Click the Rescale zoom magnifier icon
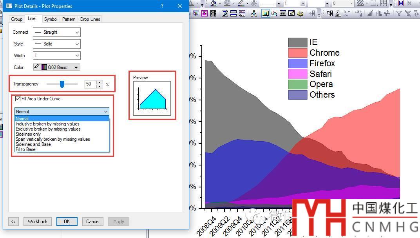The height and width of the screenshot is (238, 420). coord(266,13)
